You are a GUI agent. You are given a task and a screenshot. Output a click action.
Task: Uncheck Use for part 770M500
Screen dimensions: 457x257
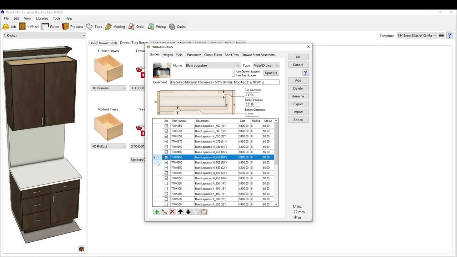pyautogui.click(x=166, y=162)
